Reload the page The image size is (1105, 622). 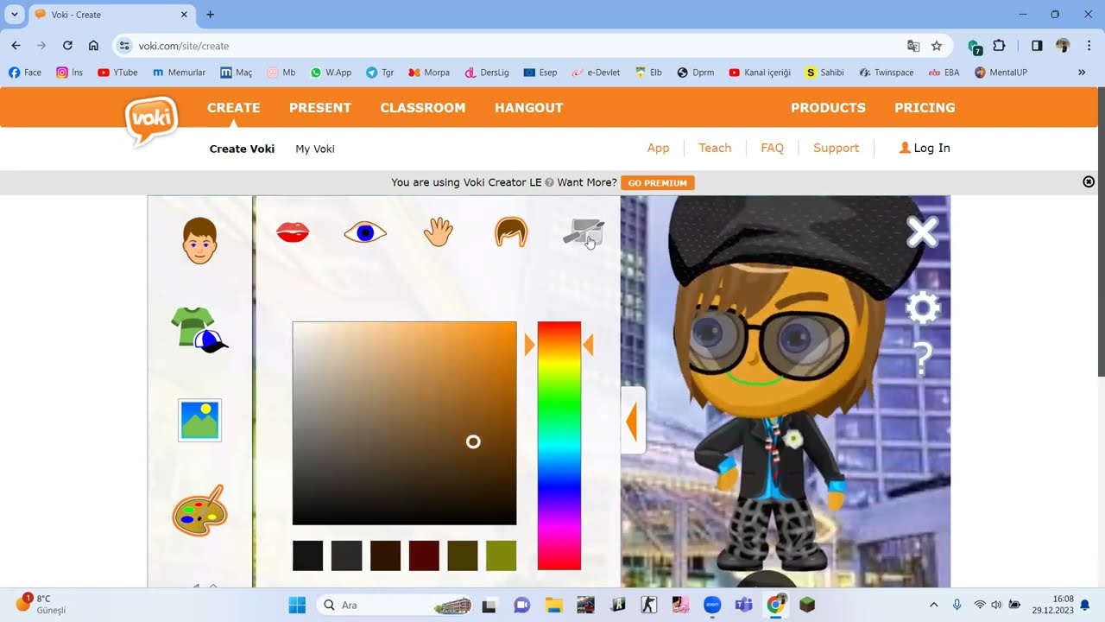pyautogui.click(x=67, y=46)
